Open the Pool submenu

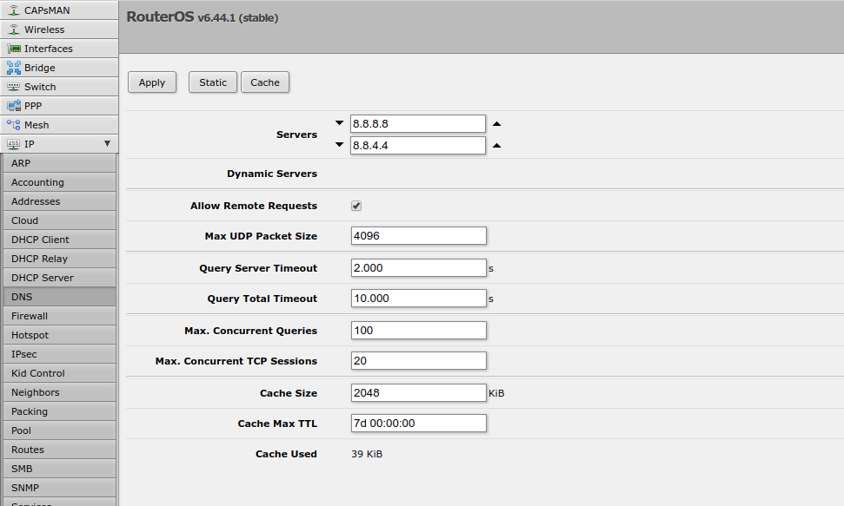[x=59, y=430]
